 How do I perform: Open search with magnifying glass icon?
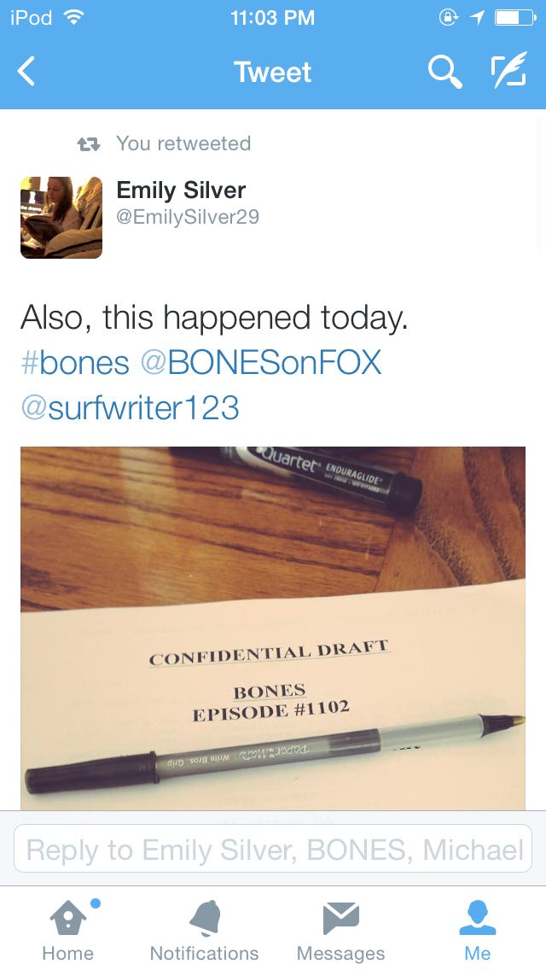tap(444, 71)
